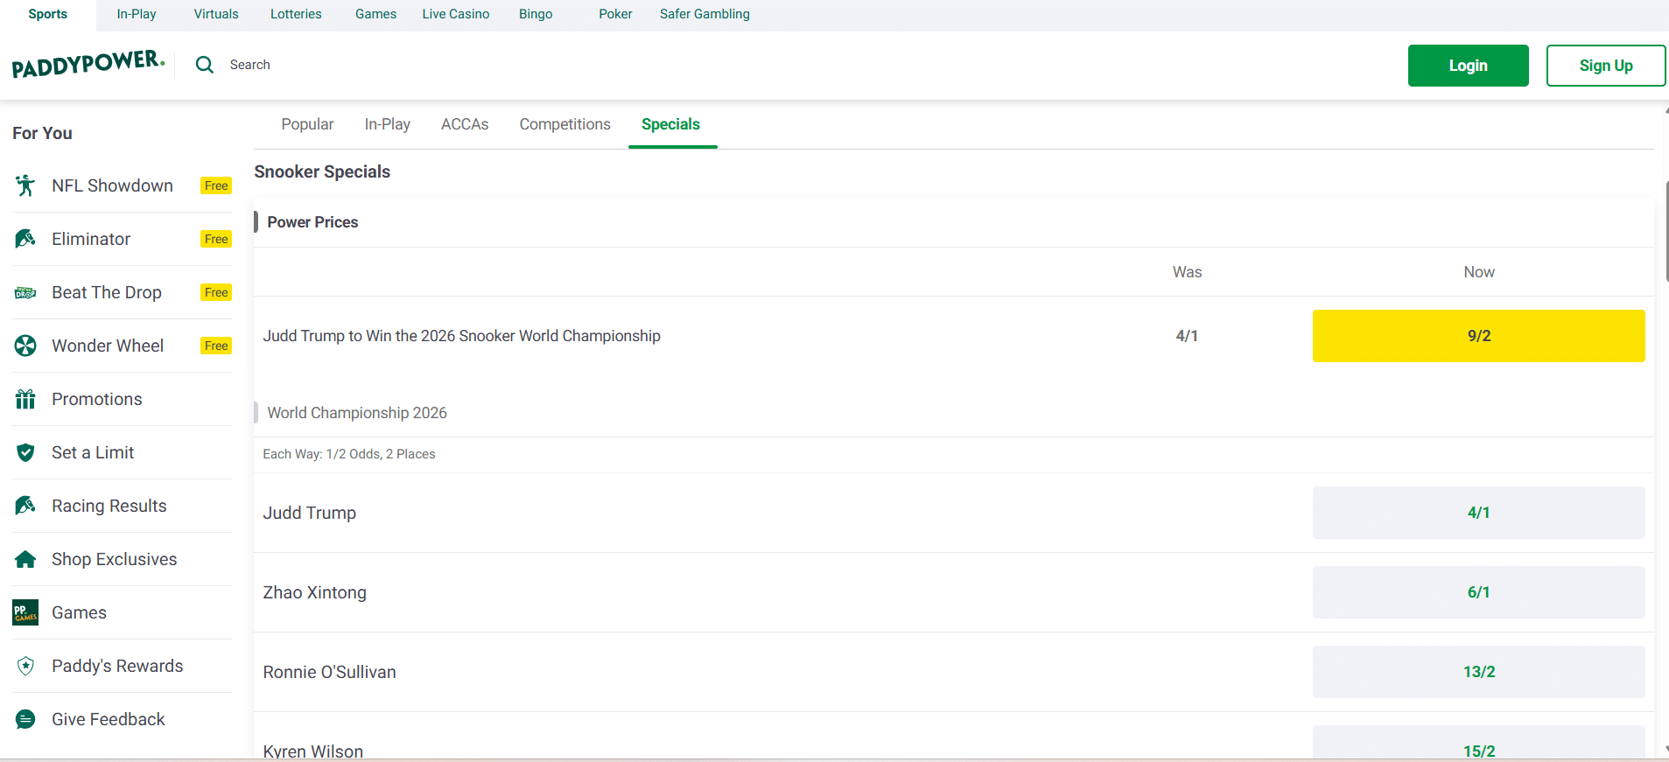This screenshot has width=1669, height=762.
Task: Open Give Feedback link
Action: click(x=123, y=719)
